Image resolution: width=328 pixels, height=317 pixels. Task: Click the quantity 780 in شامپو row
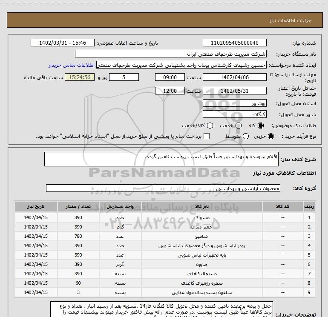78,236
